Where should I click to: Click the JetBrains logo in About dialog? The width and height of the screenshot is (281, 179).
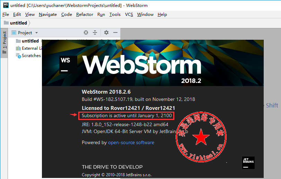pyautogui.click(x=248, y=163)
